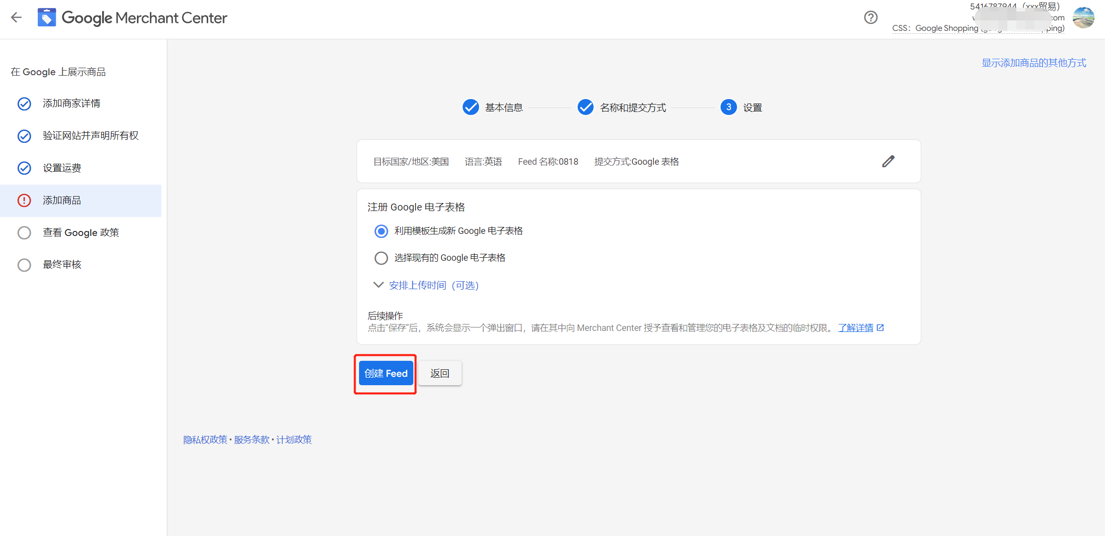Click the 返回 button
The height and width of the screenshot is (536, 1105).
click(x=440, y=373)
